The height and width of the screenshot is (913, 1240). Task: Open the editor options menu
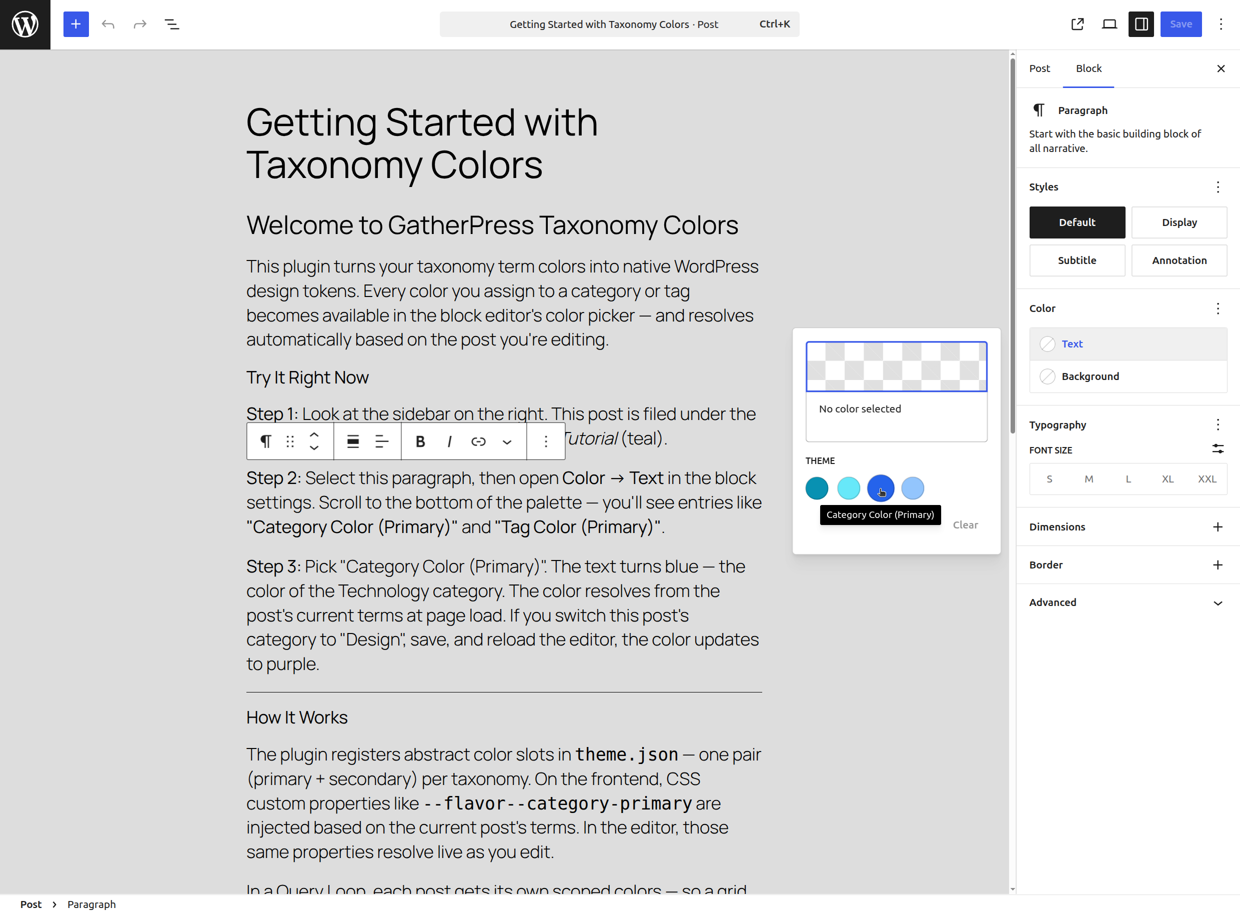coord(1221,24)
